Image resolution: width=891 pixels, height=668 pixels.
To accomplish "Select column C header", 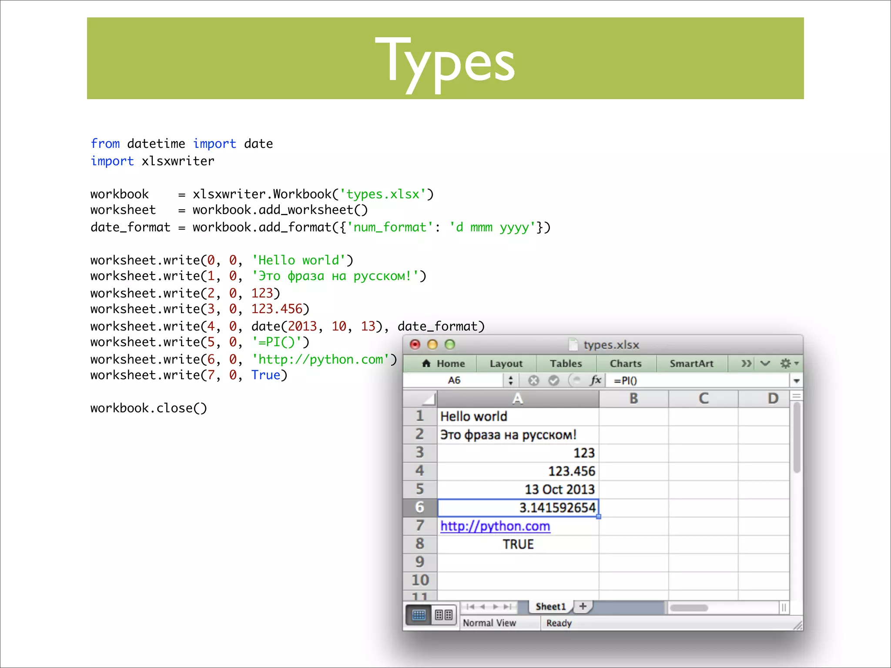I will (703, 398).
